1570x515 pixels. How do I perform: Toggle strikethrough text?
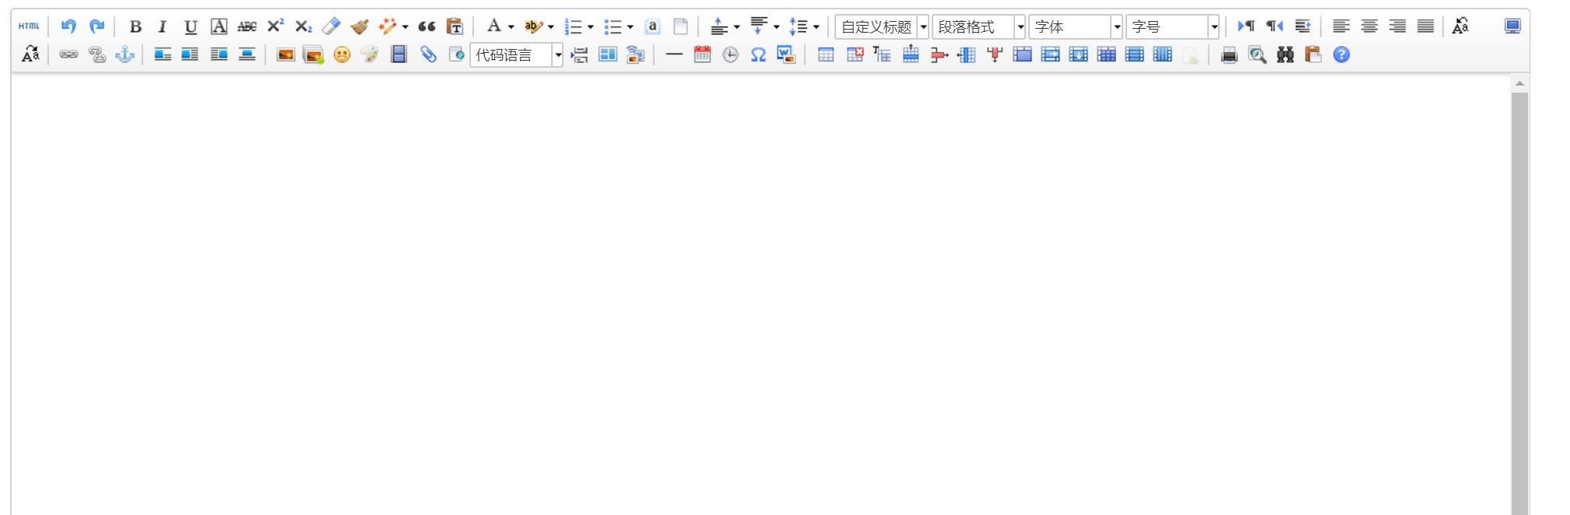(x=247, y=26)
